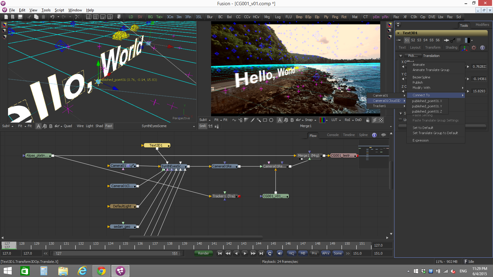493x277 pixels.
Task: Click the Undo arrow icon
Action: (52, 17)
